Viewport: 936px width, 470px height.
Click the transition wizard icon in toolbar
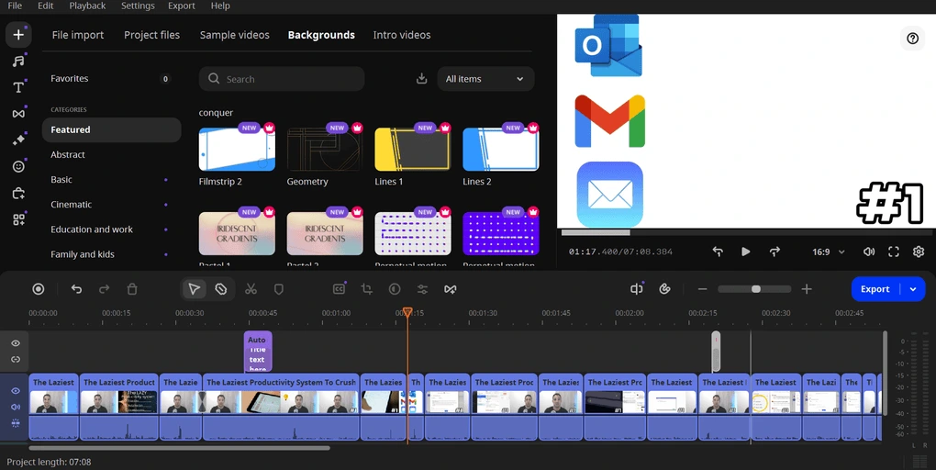coord(450,289)
